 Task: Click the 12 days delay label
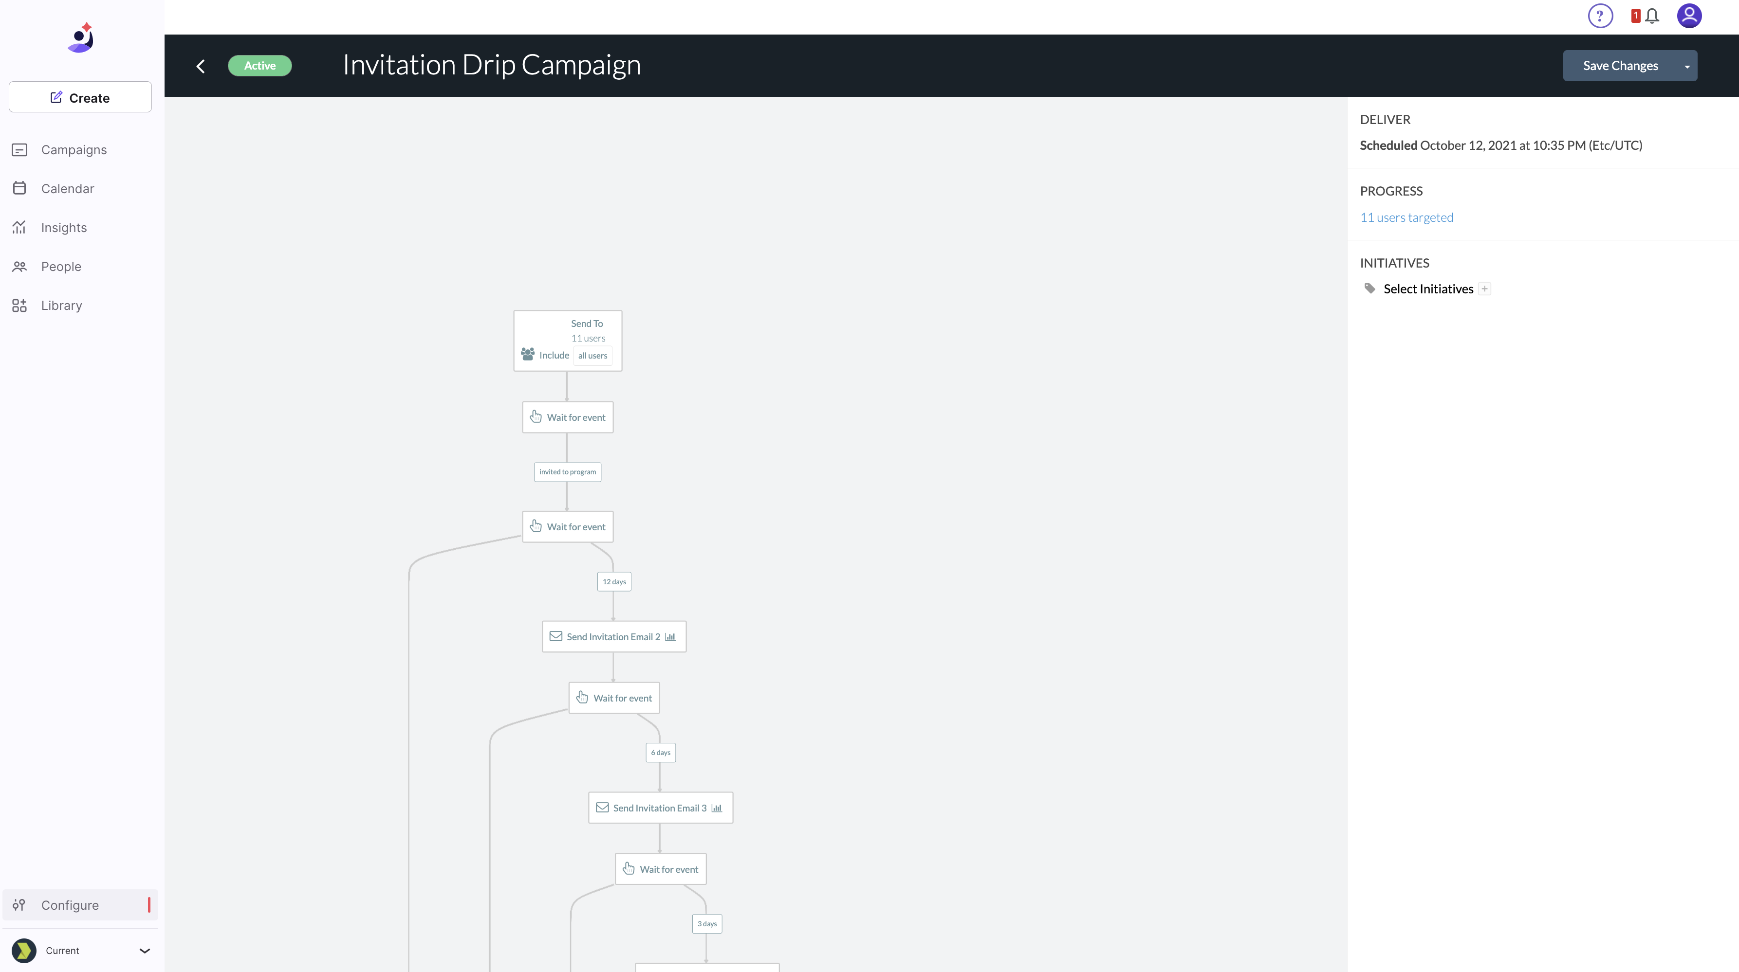click(x=614, y=581)
